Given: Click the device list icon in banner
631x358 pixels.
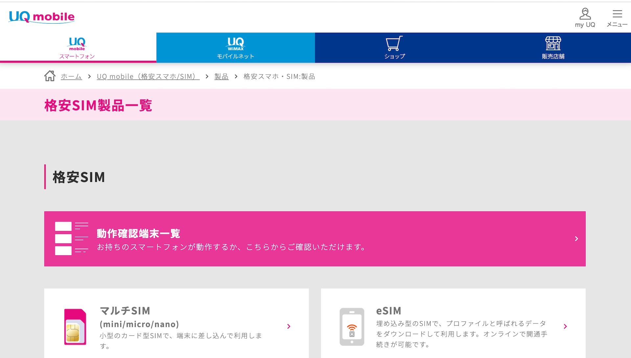Looking at the screenshot, I should click(x=71, y=239).
